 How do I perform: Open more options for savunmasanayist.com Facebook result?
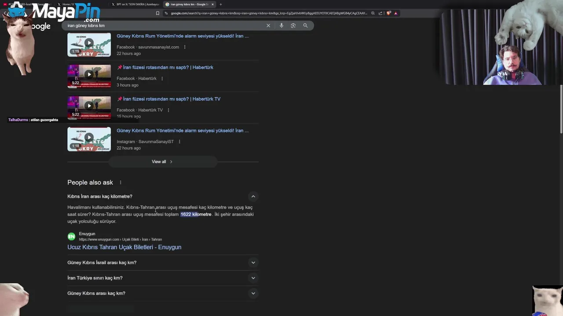[x=185, y=47]
